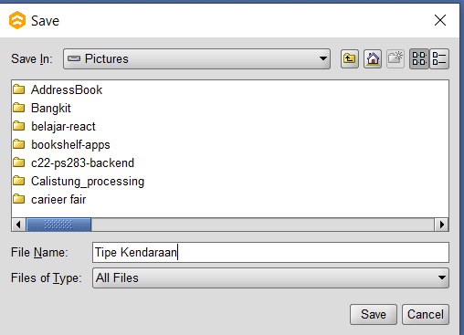
Task: Expand the Files of Type dropdown
Action: (x=270, y=277)
